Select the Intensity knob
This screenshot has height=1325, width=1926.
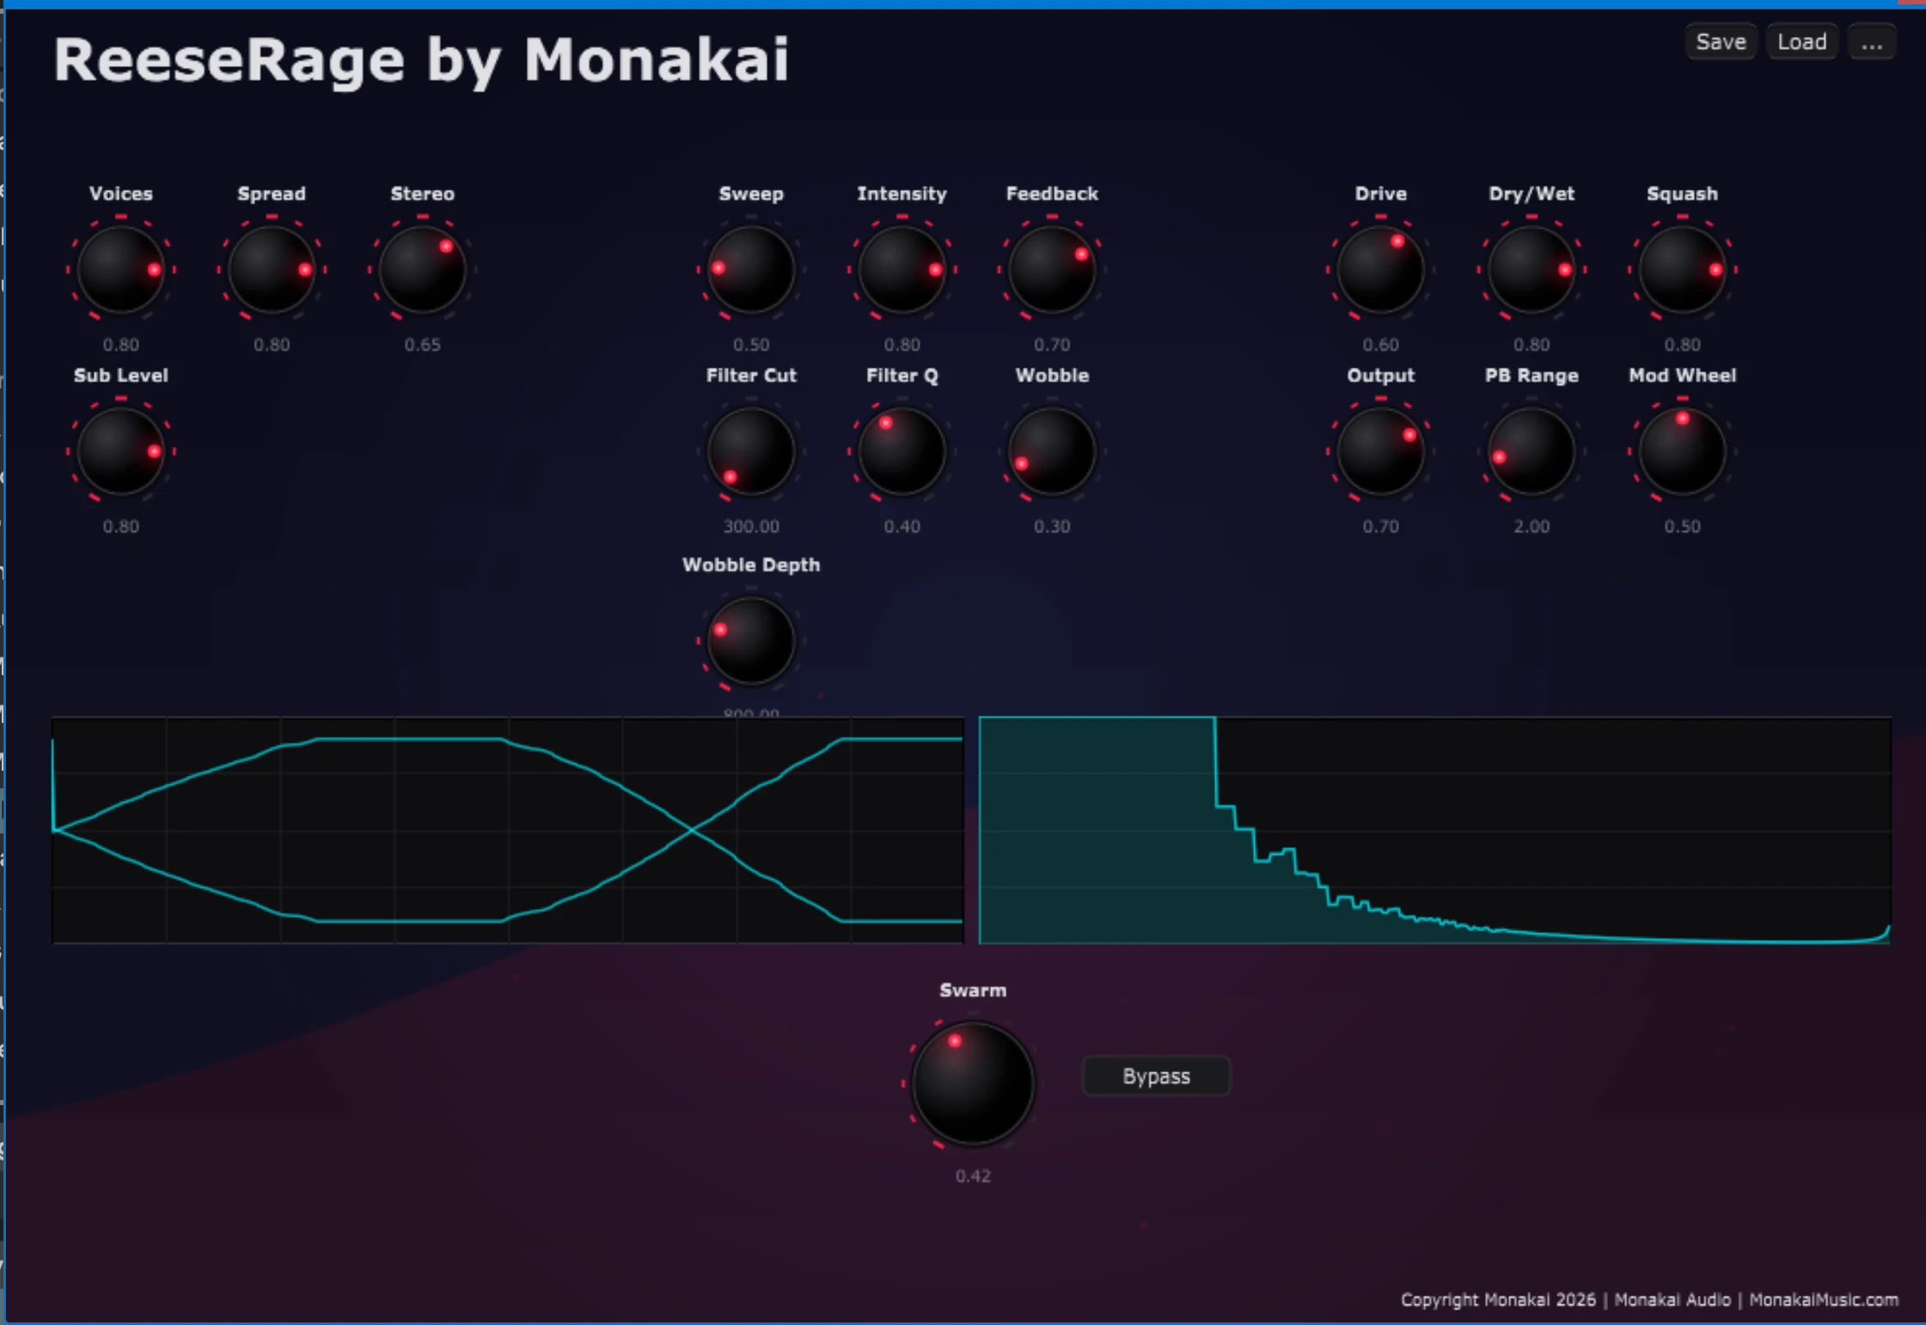tap(902, 270)
